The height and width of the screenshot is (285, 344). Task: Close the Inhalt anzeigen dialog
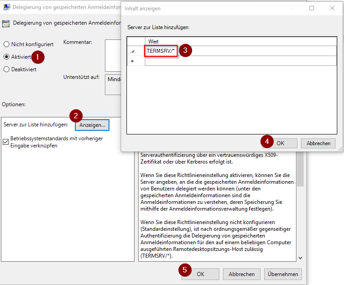click(x=332, y=8)
